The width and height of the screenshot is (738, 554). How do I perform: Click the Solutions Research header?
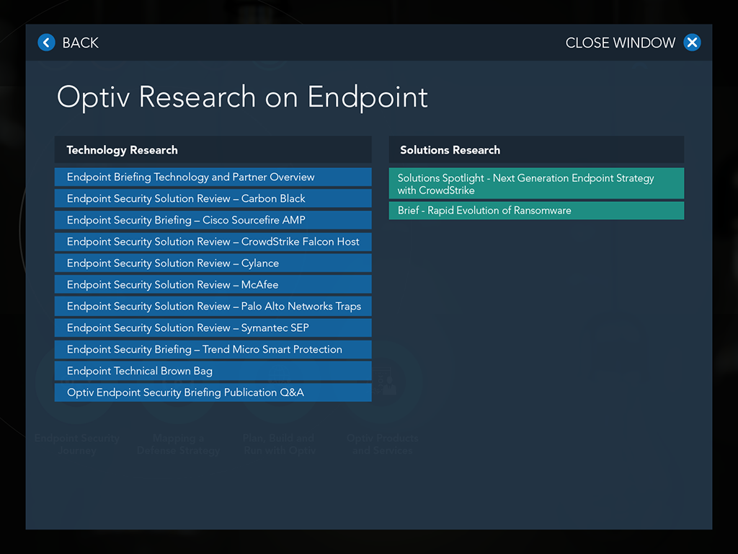536,150
